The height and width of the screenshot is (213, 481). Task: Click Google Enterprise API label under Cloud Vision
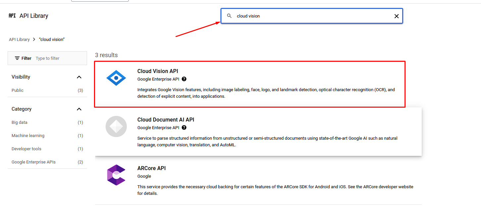[158, 79]
